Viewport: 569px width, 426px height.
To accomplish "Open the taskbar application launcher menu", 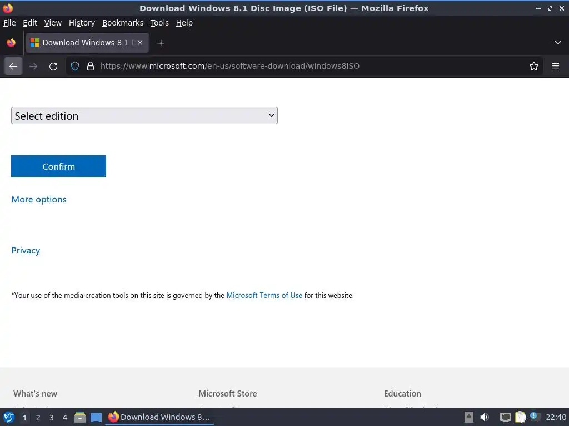I will coord(9,417).
